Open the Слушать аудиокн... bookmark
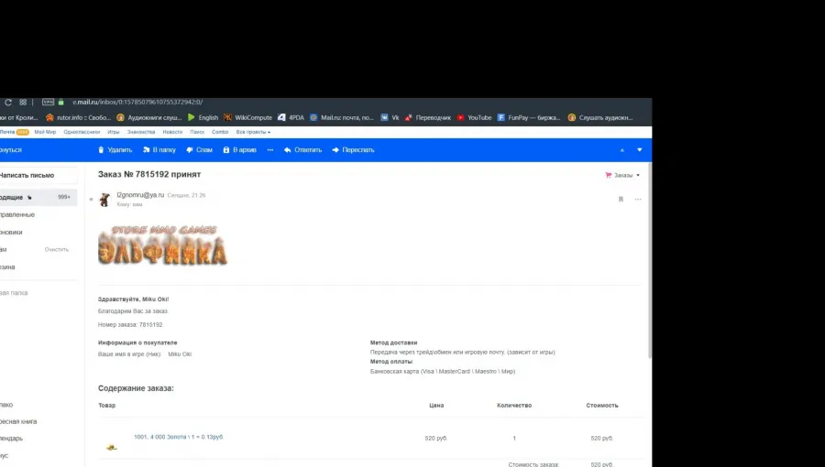The height and width of the screenshot is (467, 825). 599,118
